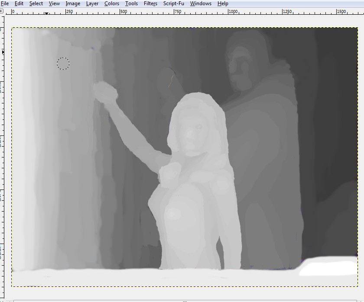Open the Help menu
Image resolution: width=364 pixels, height=302 pixels.
[x=223, y=3]
